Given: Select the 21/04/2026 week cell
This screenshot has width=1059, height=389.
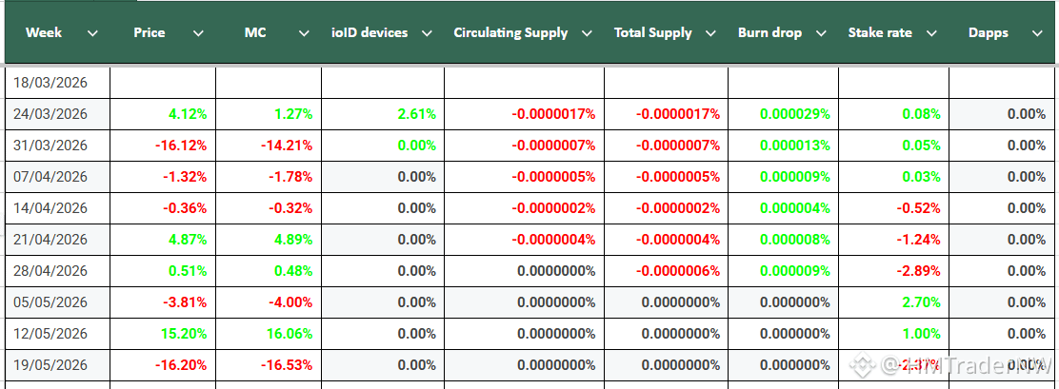Looking at the screenshot, I should 57,240.
